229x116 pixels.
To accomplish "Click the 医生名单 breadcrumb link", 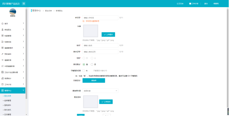I will [49, 11].
